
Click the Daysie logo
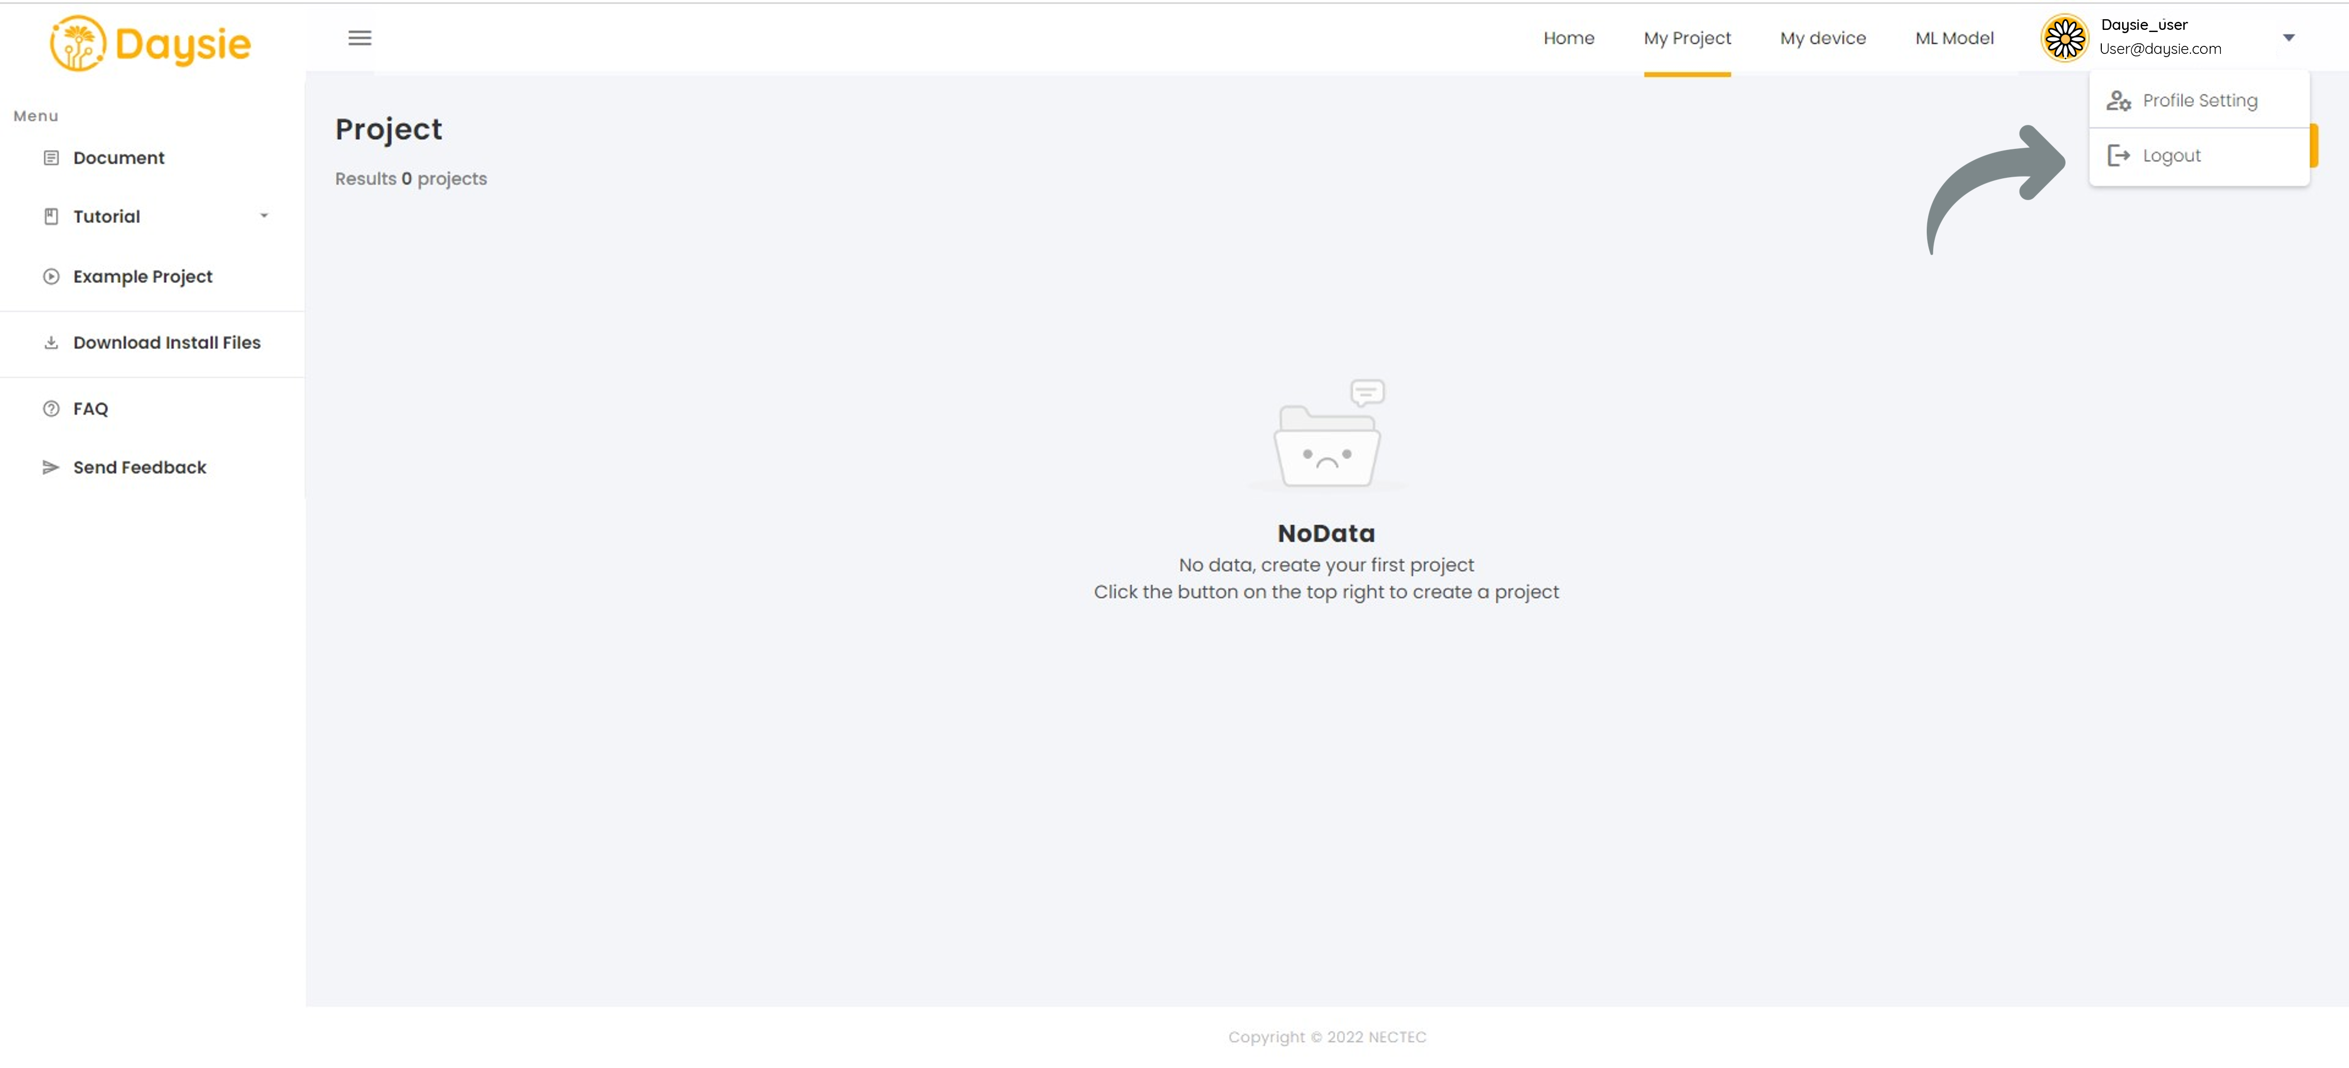151,43
